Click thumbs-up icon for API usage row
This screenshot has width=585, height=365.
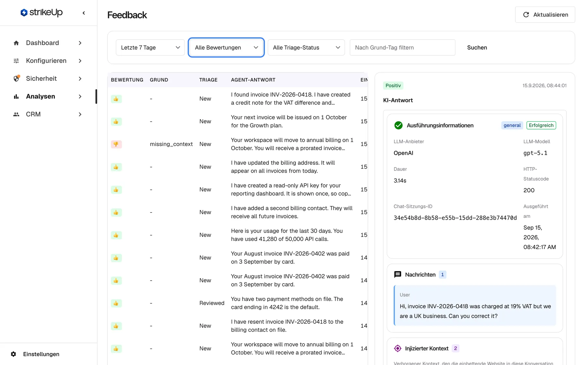116,235
